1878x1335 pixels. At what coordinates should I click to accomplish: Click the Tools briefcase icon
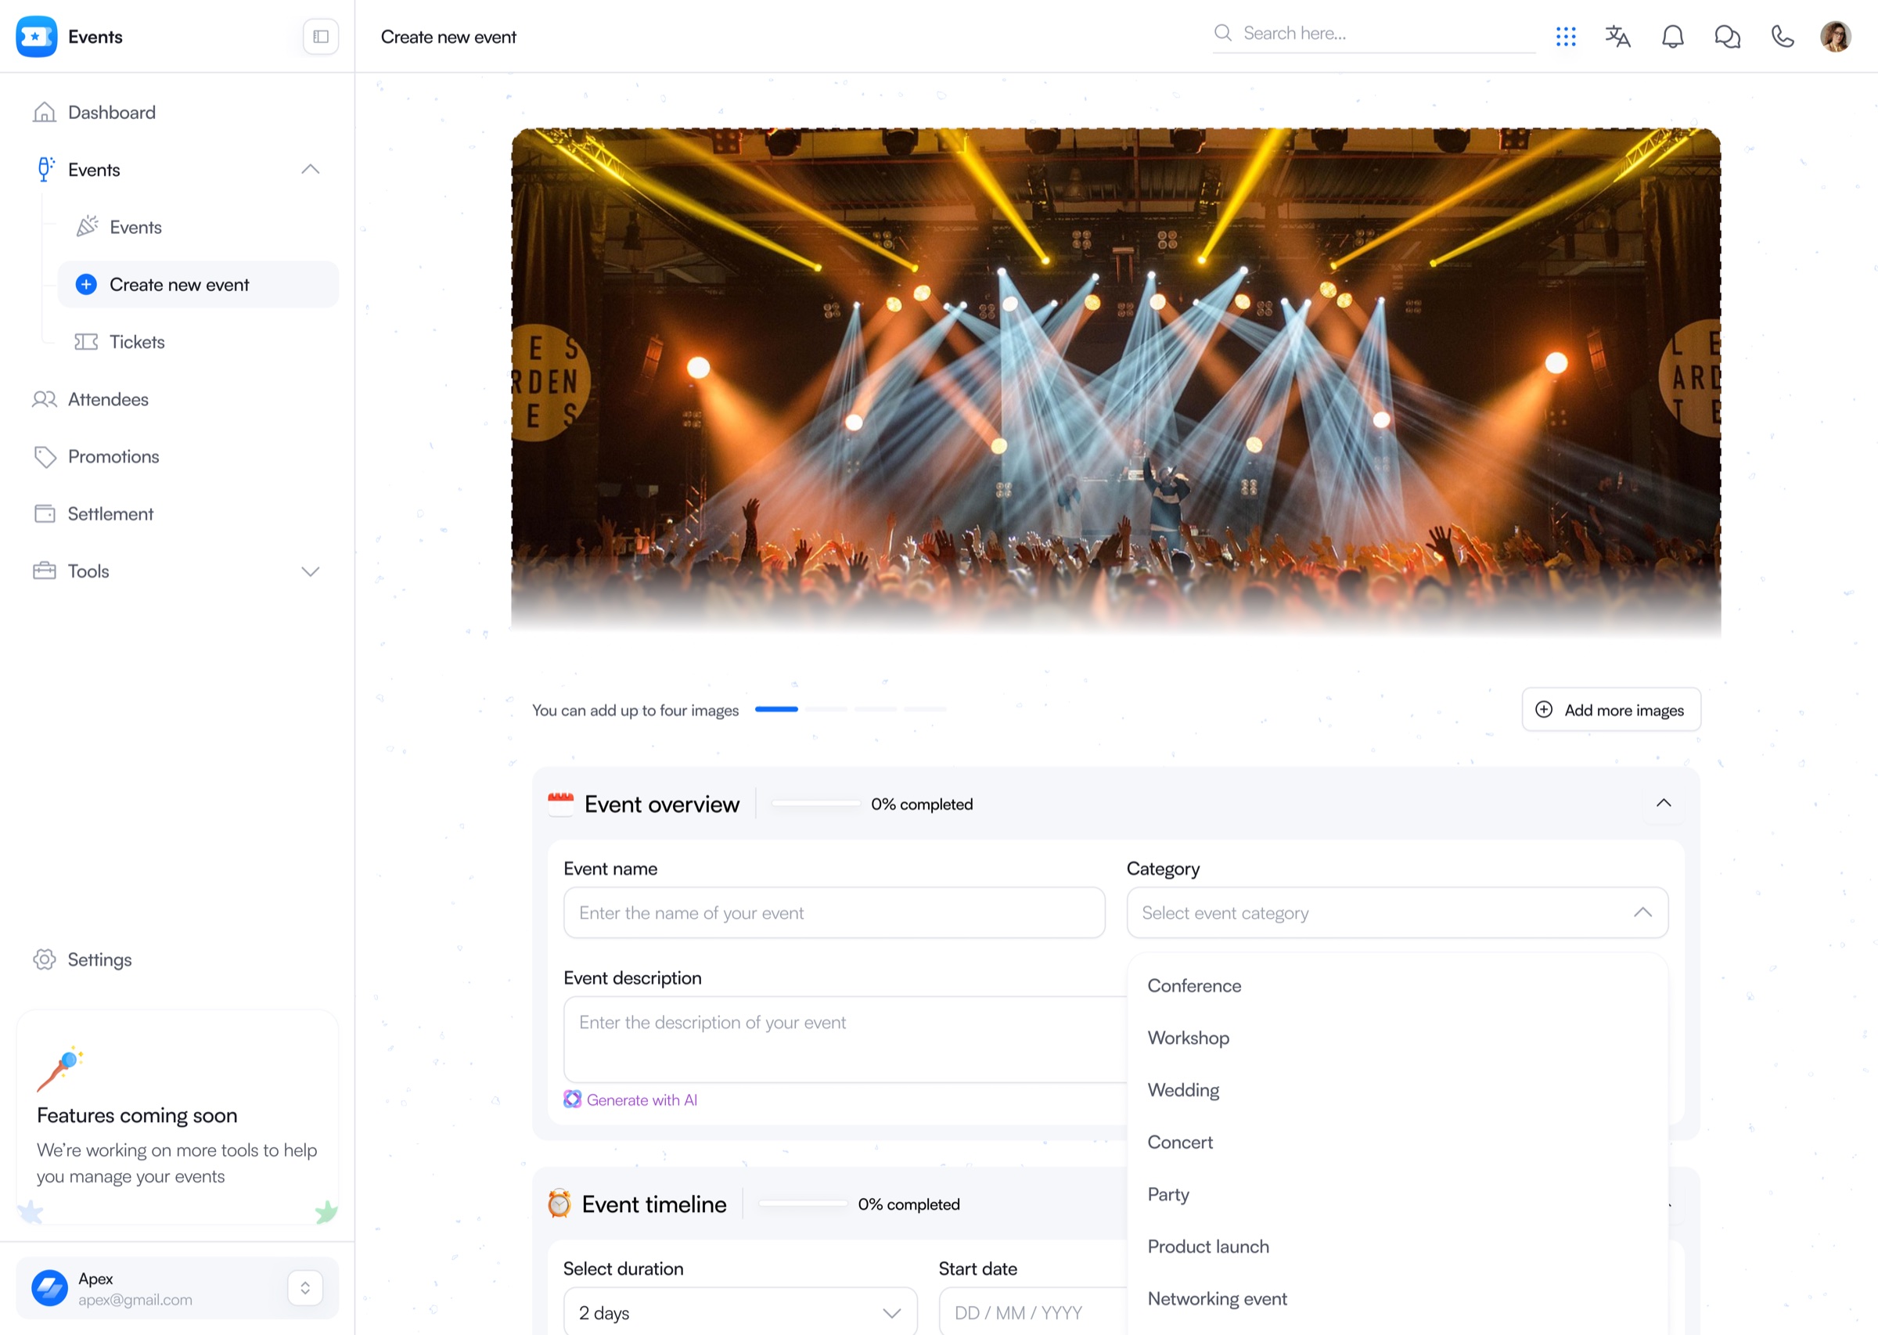tap(45, 570)
